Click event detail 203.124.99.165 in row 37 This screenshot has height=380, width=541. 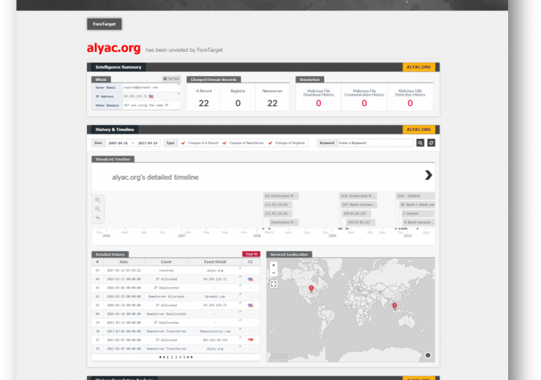[215, 340]
